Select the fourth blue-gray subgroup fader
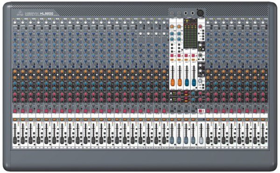 193,140
